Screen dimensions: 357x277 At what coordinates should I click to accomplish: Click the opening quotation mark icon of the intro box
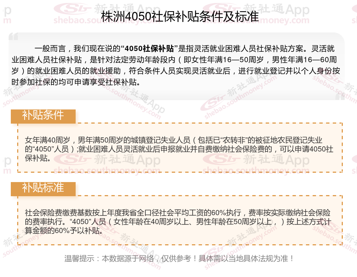(x=13, y=36)
